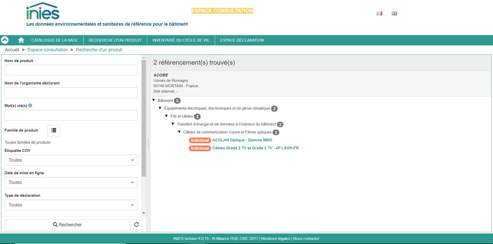
Task: Open the Date de mise en ligne dropdown
Action: [x=71, y=182]
